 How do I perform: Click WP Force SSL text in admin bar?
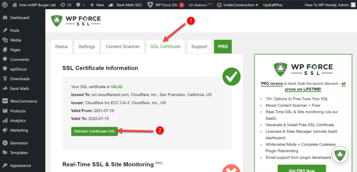click(166, 5)
